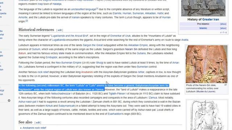
Task: Open the Amorite link
Action: pos(23,17)
